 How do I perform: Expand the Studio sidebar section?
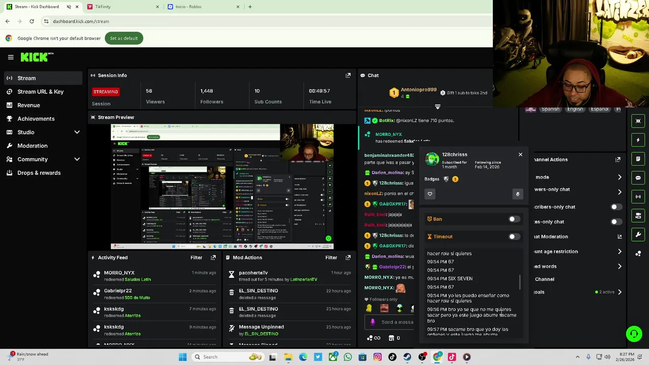[x=77, y=132]
